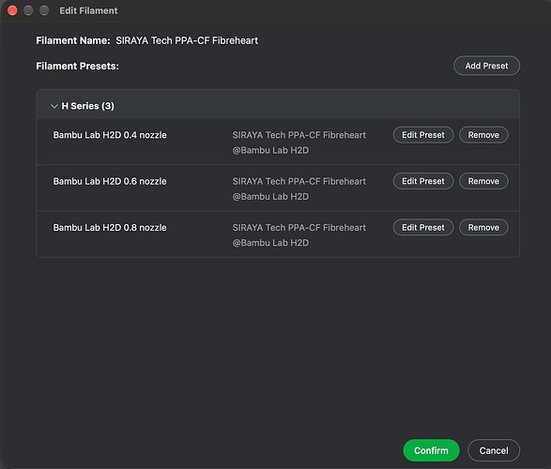This screenshot has height=469, width=551.
Task: Cancel the Edit Filament dialog
Action: pos(494,450)
